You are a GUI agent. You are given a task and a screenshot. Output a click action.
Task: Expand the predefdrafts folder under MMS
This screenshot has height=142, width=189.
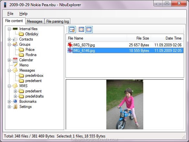[x=15, y=96]
